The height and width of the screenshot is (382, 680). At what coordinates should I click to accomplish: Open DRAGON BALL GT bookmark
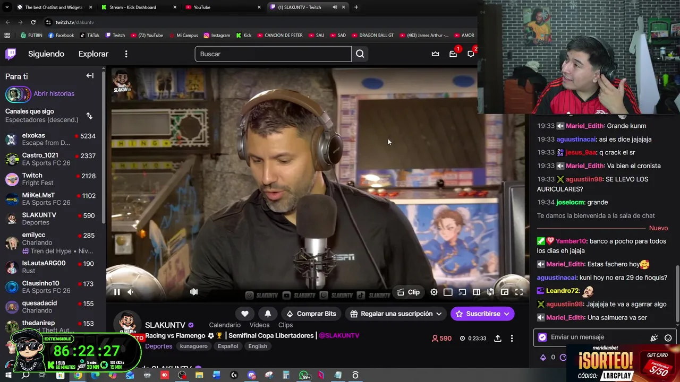372,35
